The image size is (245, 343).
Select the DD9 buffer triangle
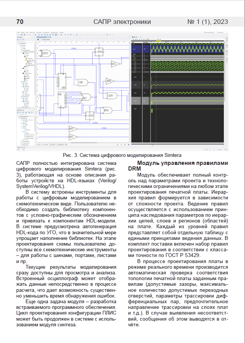(73, 137)
